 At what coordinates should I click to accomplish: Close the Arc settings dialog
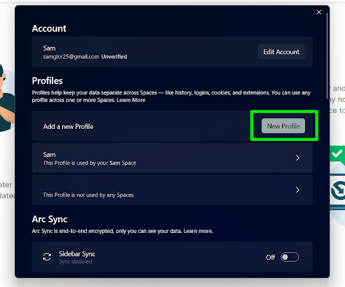pos(319,12)
